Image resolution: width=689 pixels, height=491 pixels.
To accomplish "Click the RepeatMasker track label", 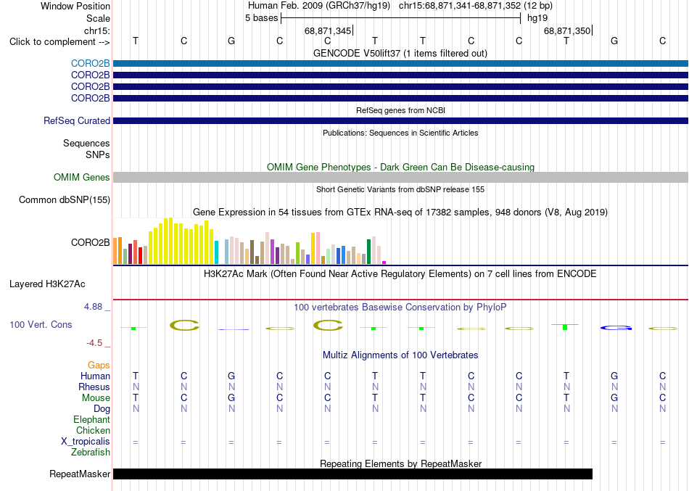I will tap(80, 474).
